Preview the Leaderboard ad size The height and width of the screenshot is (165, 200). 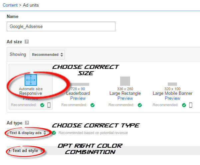click(x=78, y=98)
